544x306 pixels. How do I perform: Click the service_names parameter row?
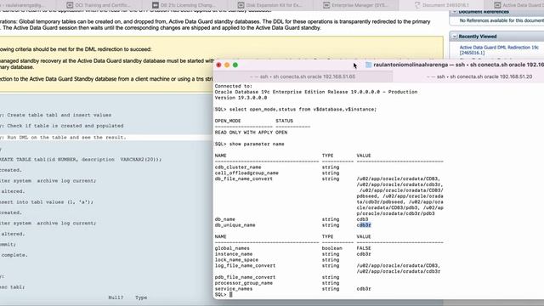click(x=292, y=289)
